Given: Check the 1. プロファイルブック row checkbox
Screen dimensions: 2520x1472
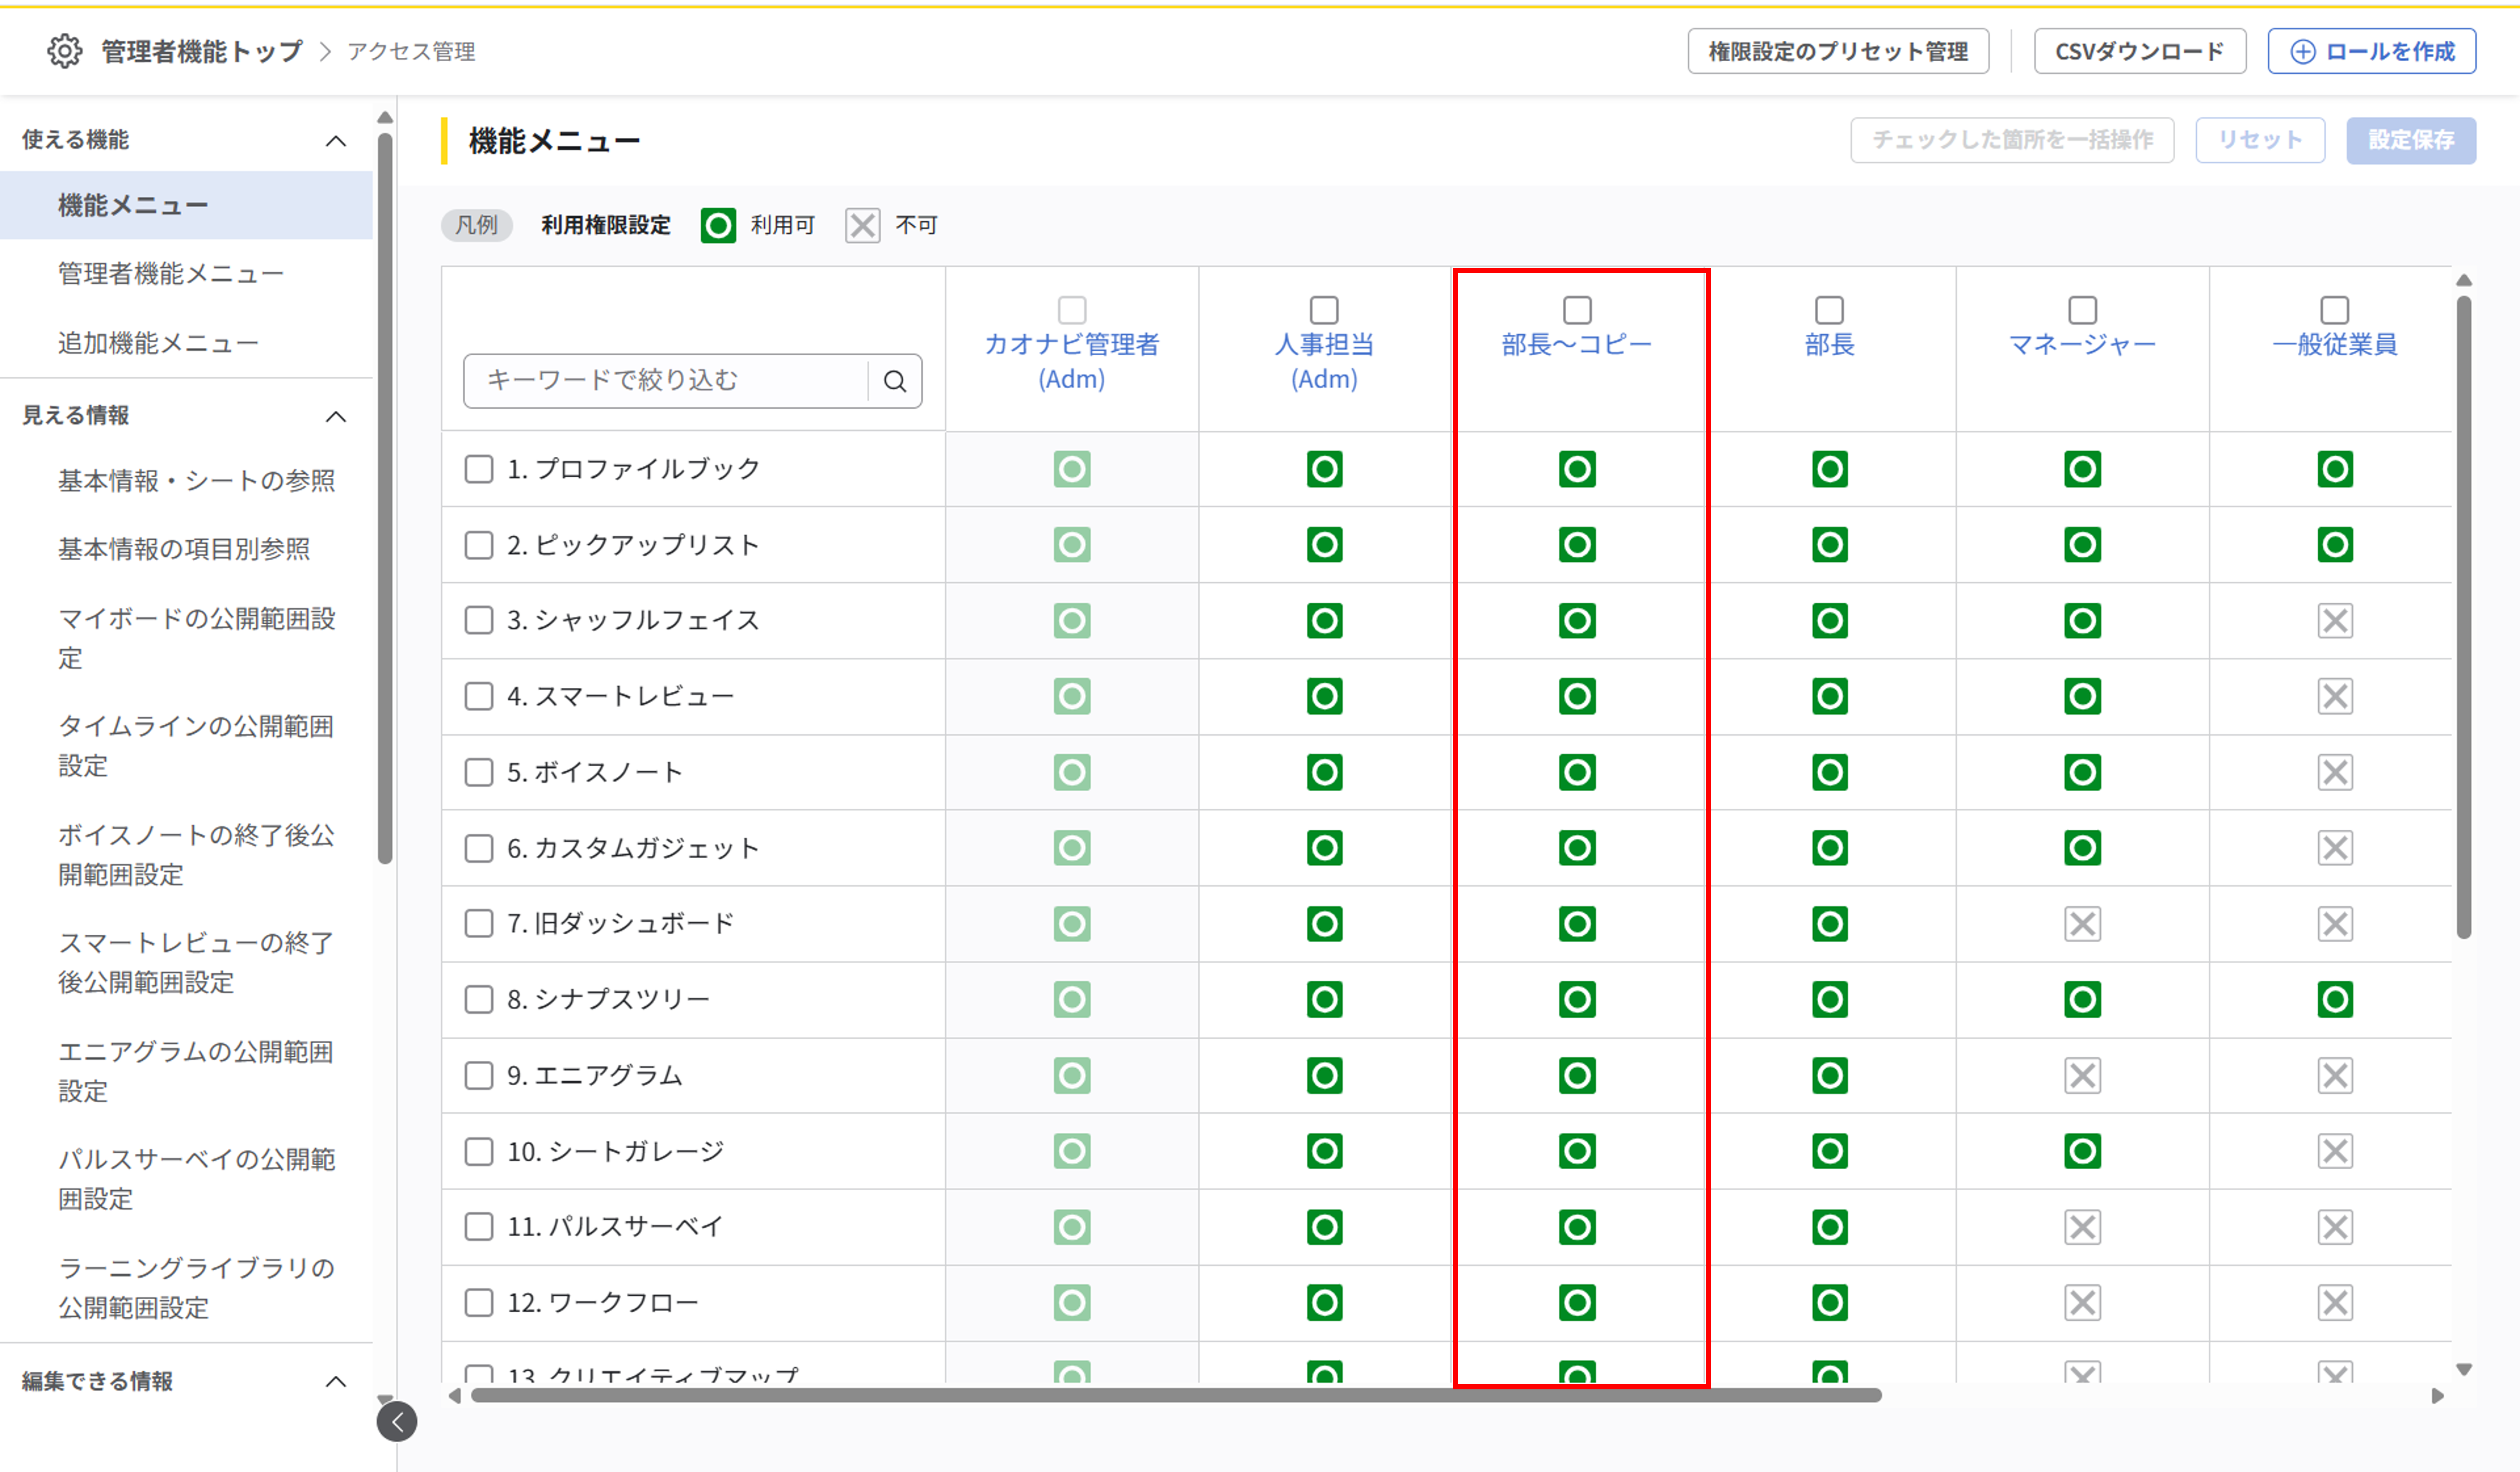Looking at the screenshot, I should click(479, 469).
